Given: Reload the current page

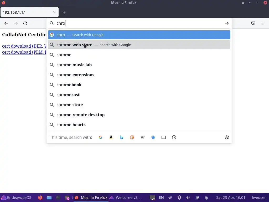Looking at the screenshot, I should (x=25, y=23).
